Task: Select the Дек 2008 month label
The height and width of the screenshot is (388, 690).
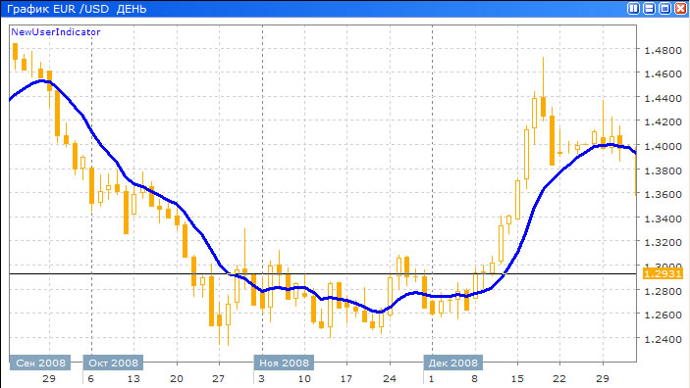Action: 453,363
